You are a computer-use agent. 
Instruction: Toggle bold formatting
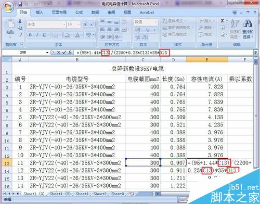click(x=30, y=35)
